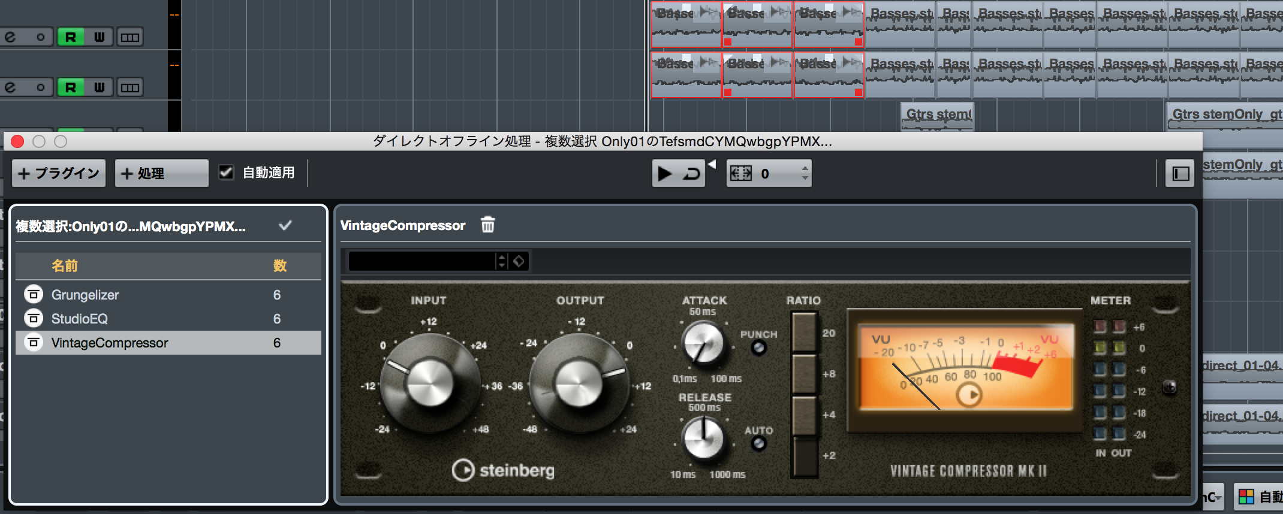This screenshot has width=1283, height=514.
Task: Sort by count (数) column header
Action: pos(280,265)
